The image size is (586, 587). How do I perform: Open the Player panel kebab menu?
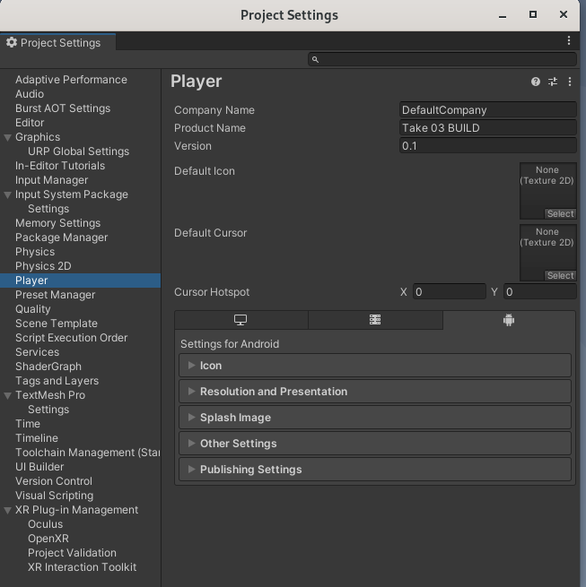pyautogui.click(x=569, y=82)
